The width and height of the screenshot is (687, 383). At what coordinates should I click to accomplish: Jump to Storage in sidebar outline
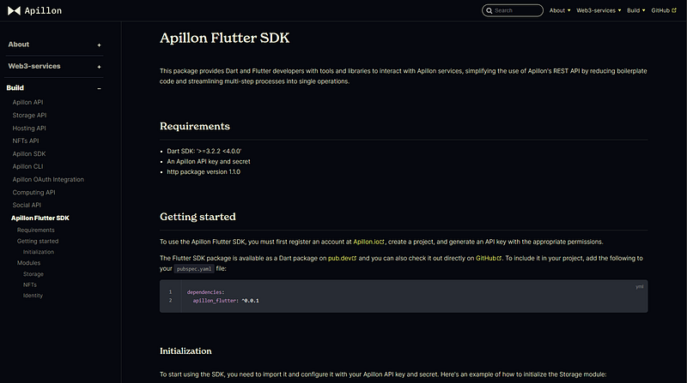tap(33, 274)
